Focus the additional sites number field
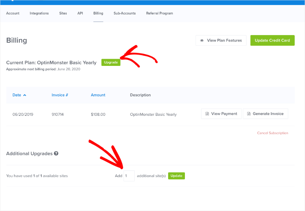 (129, 176)
